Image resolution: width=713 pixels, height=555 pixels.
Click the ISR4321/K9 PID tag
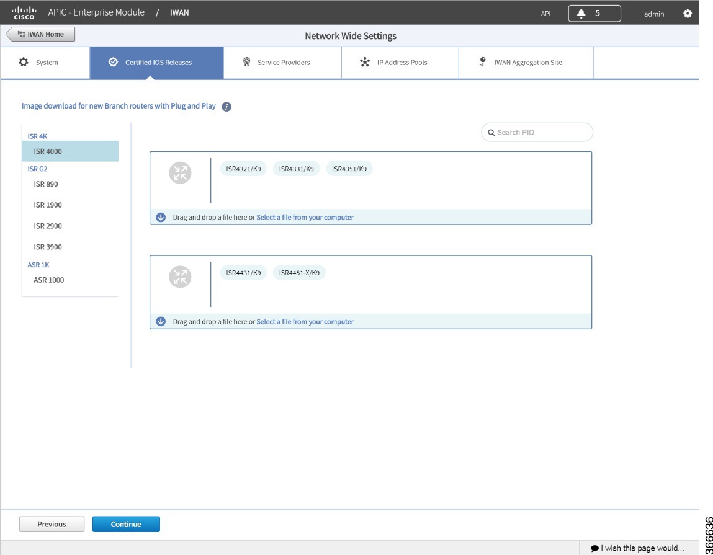(x=243, y=169)
